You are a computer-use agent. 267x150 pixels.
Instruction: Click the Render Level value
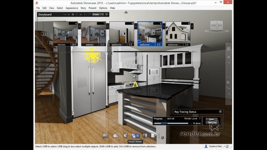pos(200,118)
